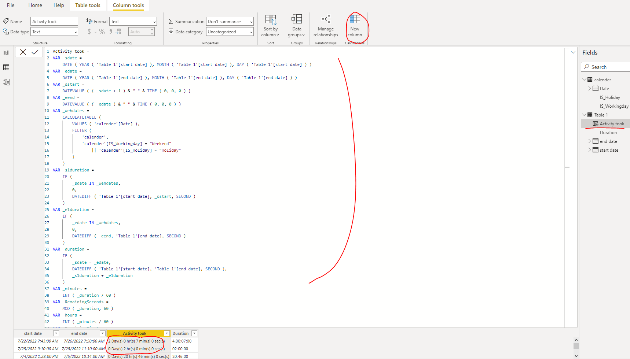
Task: Open Report view from left sidebar
Action: click(x=6, y=53)
